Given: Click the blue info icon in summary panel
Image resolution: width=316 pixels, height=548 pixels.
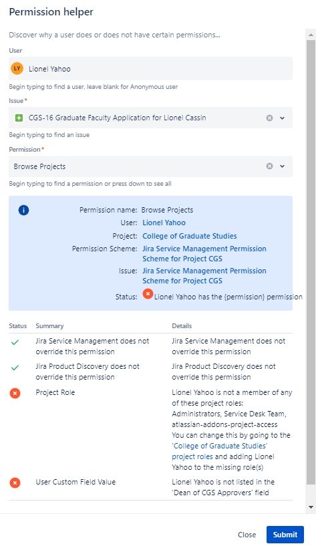Looking at the screenshot, I should (23, 210).
